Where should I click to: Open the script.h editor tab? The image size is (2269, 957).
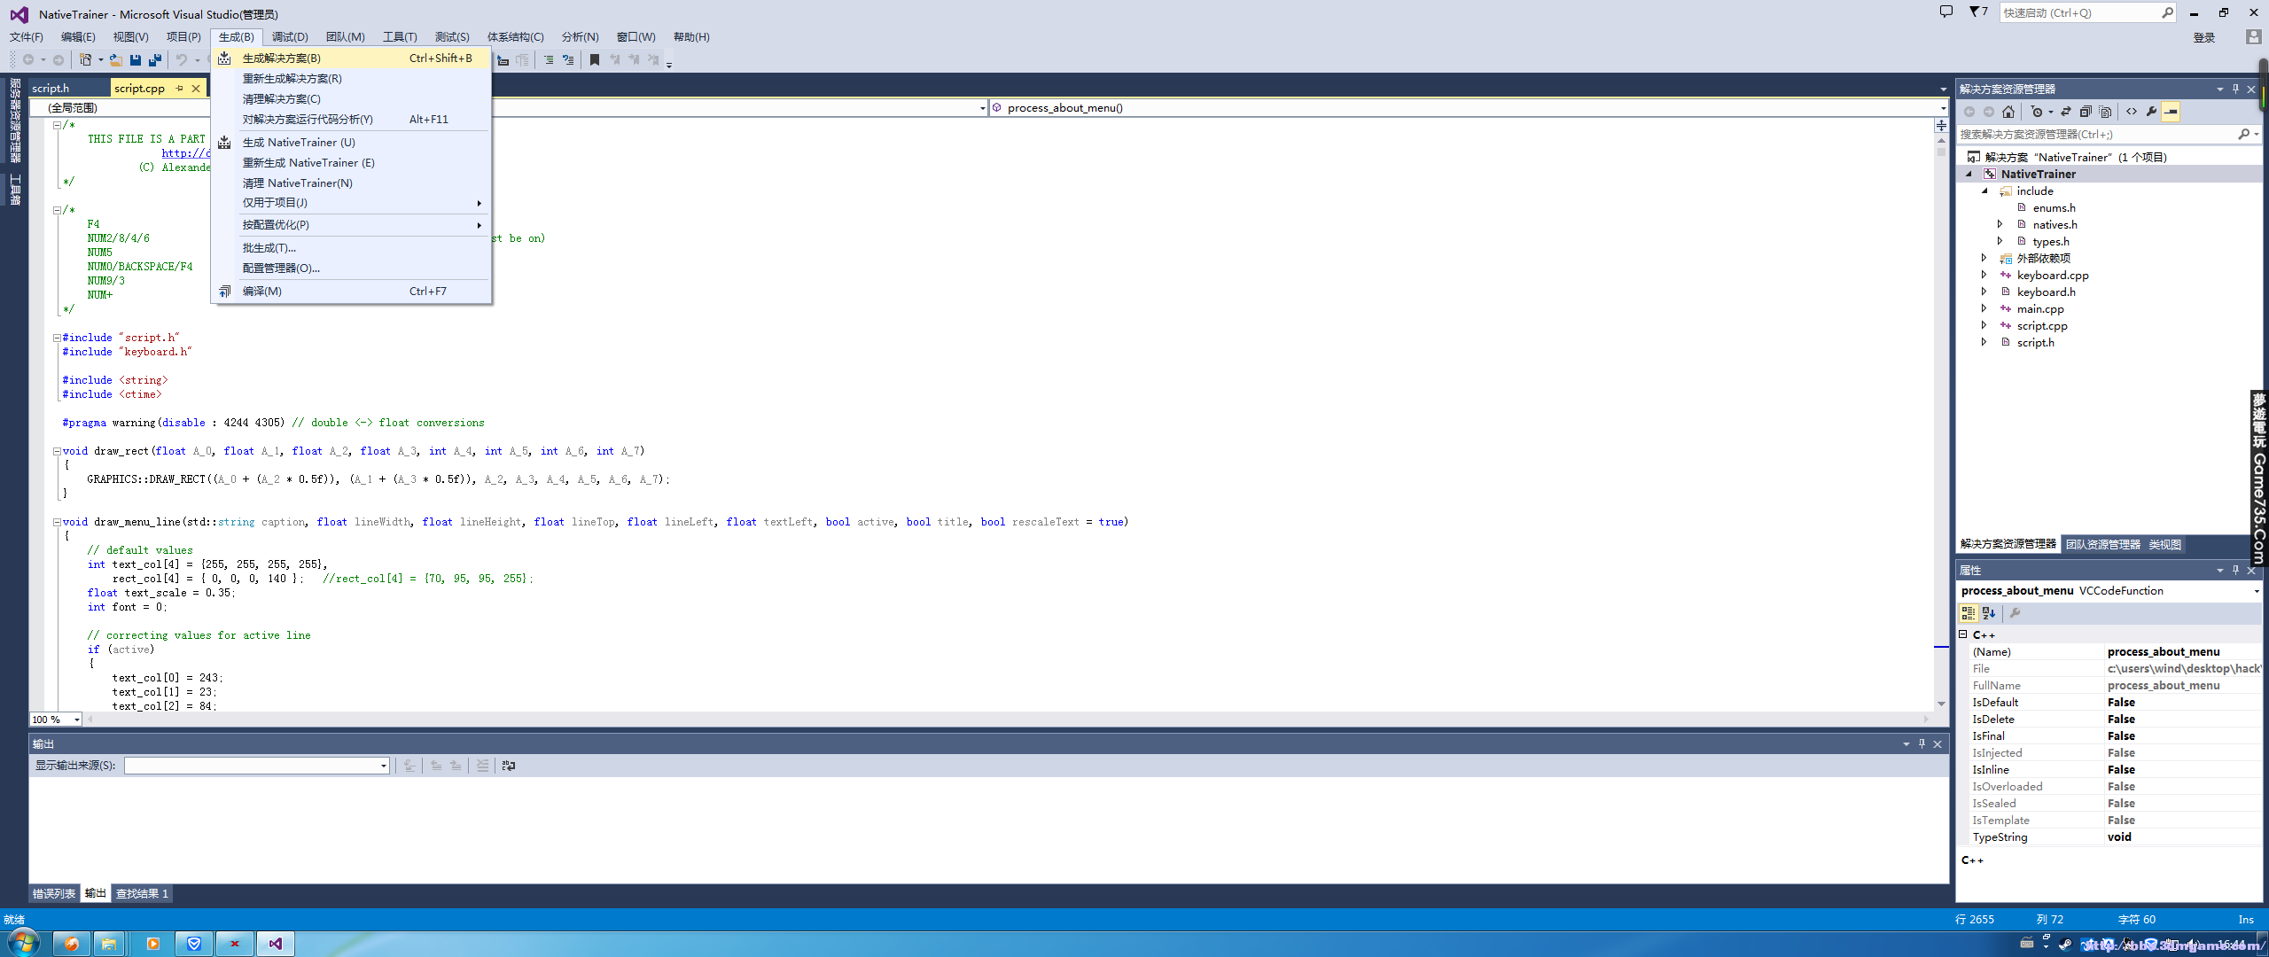[51, 89]
